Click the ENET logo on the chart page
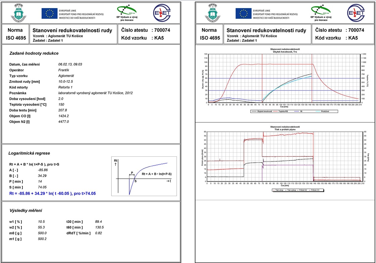 tap(356, 13)
